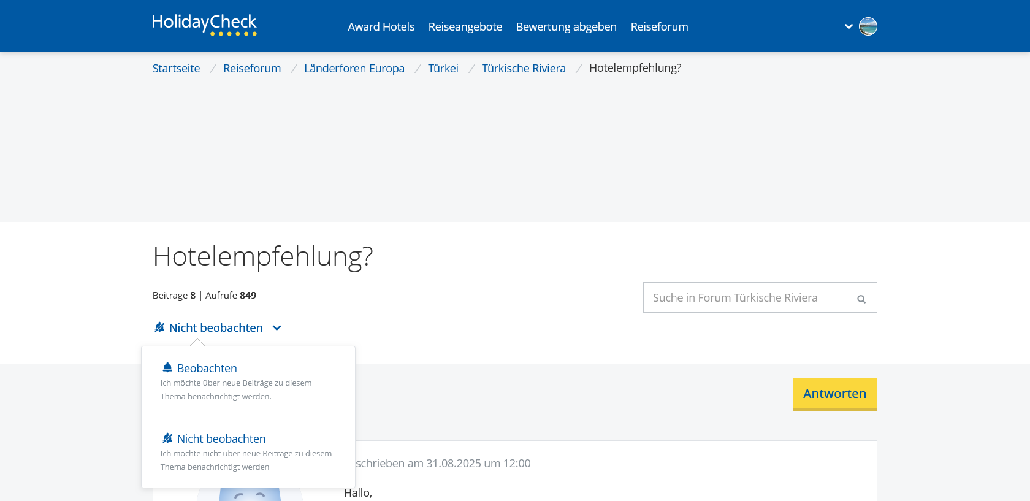Open Award Hotels in navigation
1030x501 pixels.
click(381, 27)
